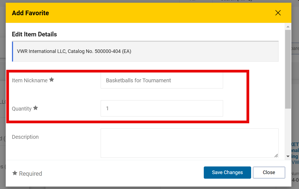Focus the Quantity input field

coord(162,108)
